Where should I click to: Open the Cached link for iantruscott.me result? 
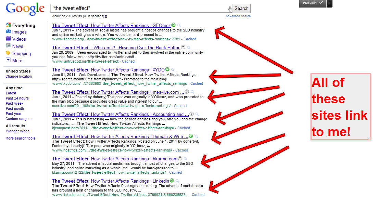pos(128,61)
